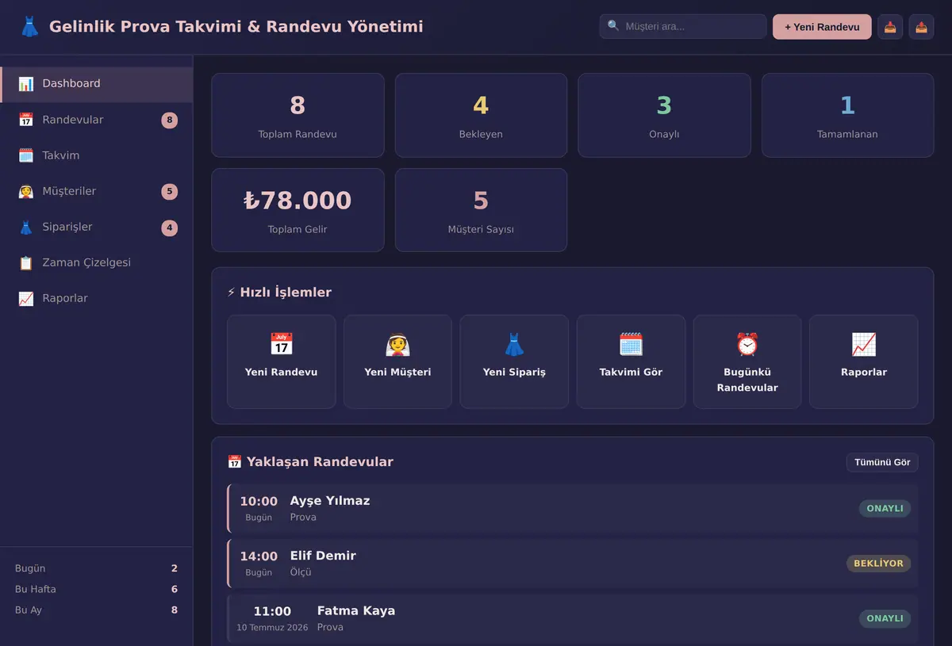Click ONAYLI status badge on Ayşe Yılmaz row

coord(885,509)
